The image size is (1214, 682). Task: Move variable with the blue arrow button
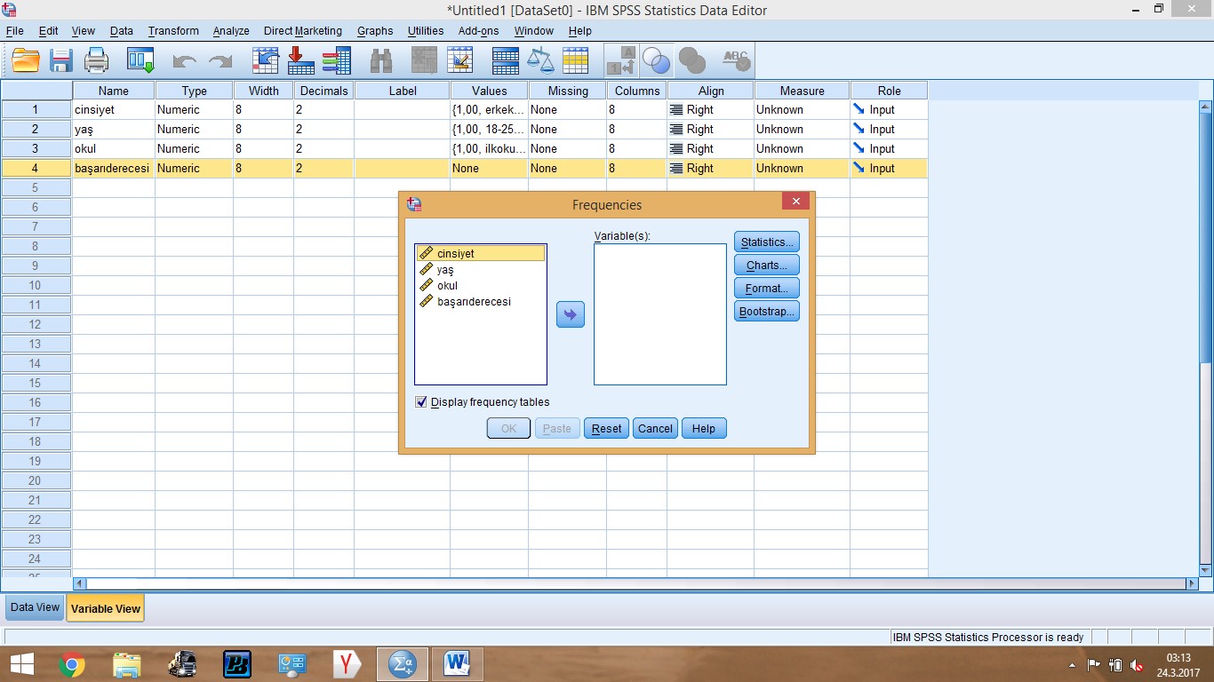[x=571, y=314]
